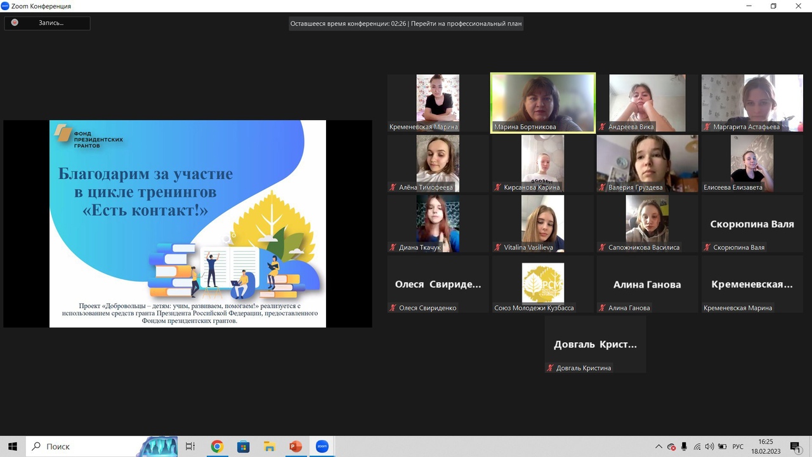This screenshot has height=457, width=812.
Task: Click the Zoom icon in the taskbar
Action: (322, 447)
